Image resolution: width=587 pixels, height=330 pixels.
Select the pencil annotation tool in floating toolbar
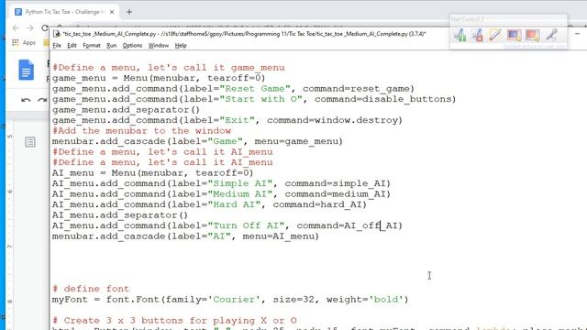tap(495, 35)
